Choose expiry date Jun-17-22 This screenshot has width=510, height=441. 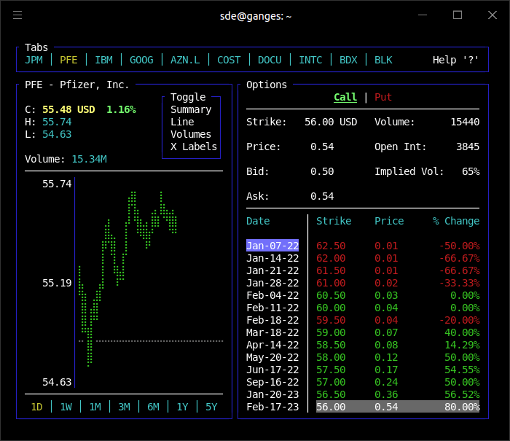pyautogui.click(x=272, y=370)
